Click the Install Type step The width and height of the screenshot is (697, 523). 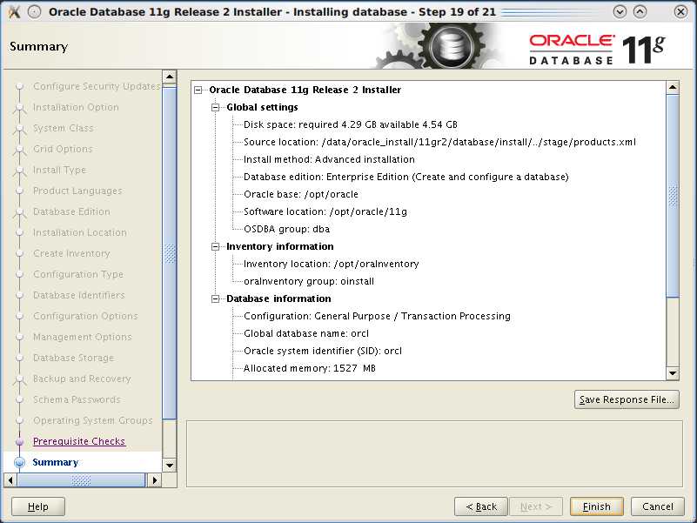59,170
